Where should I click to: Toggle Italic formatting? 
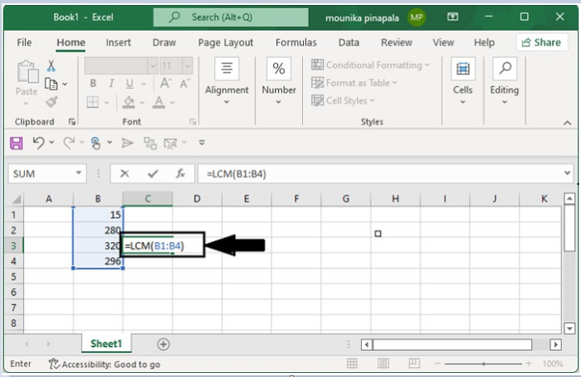pos(111,84)
